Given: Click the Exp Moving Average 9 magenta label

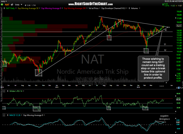Looking at the screenshot, I should (51, 8).
